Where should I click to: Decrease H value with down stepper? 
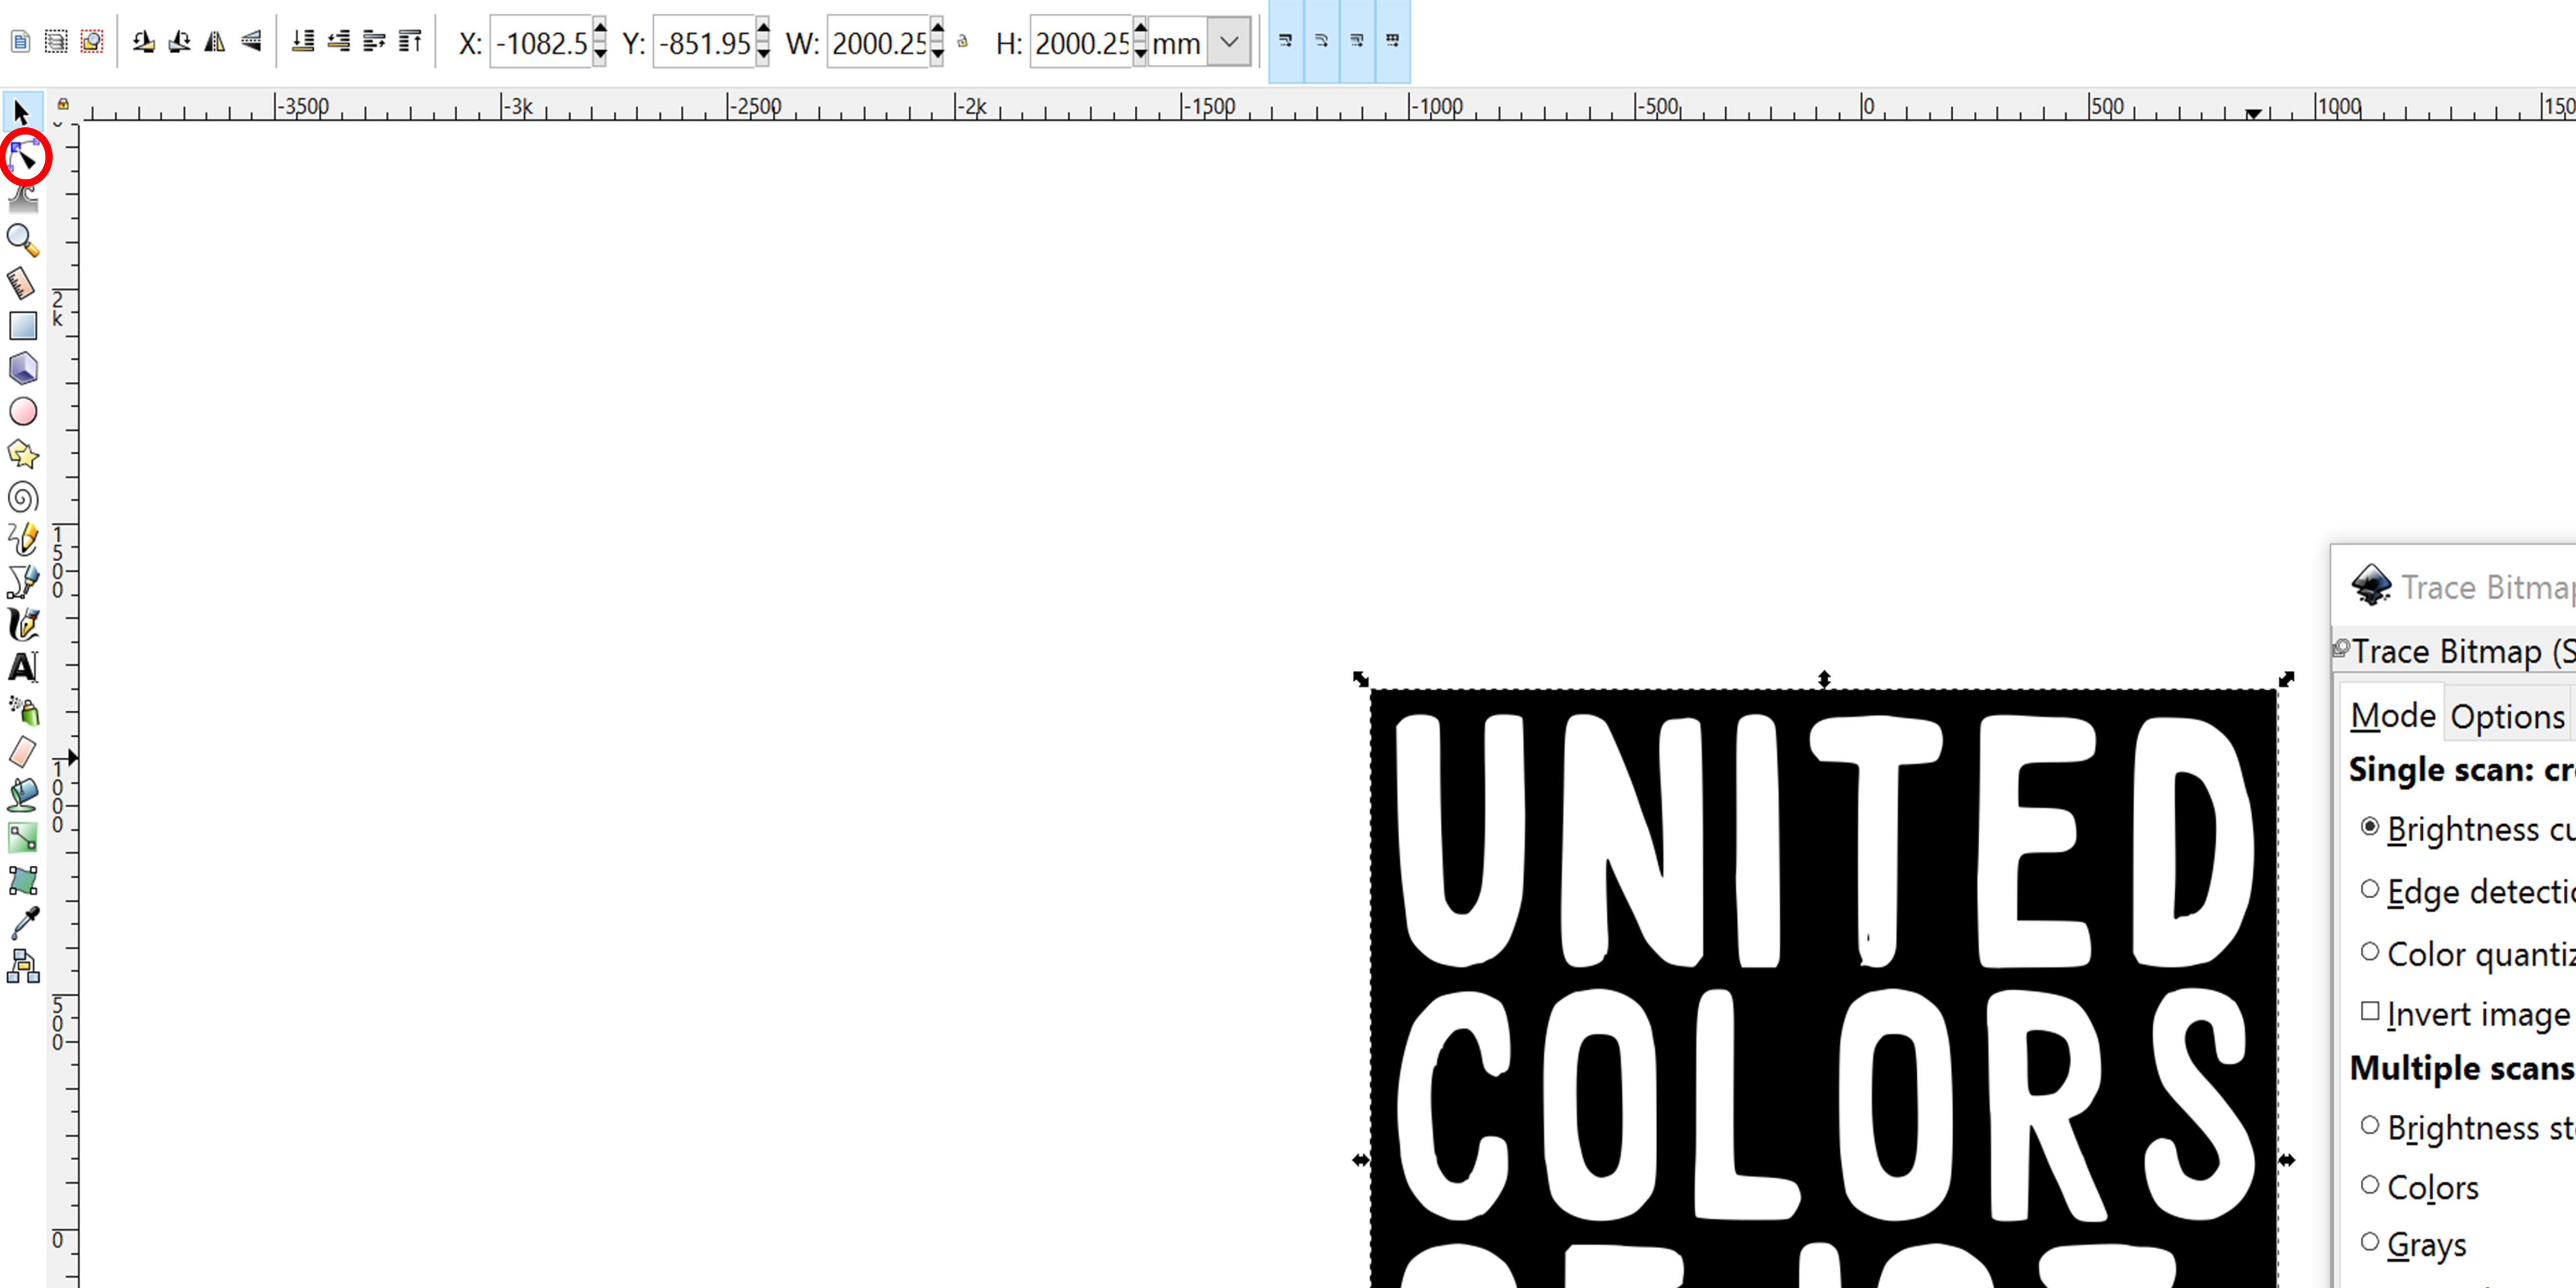pyautogui.click(x=1140, y=55)
